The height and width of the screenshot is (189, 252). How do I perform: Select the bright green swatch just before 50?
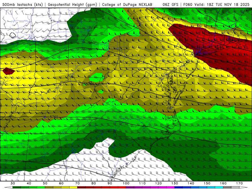click(x=41, y=187)
